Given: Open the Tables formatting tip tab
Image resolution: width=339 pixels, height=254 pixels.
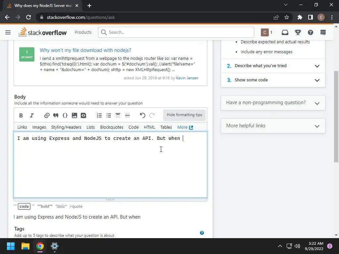Looking at the screenshot, I should (x=166, y=127).
